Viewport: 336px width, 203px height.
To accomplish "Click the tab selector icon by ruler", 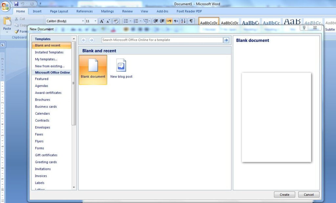I will click(x=3, y=44).
